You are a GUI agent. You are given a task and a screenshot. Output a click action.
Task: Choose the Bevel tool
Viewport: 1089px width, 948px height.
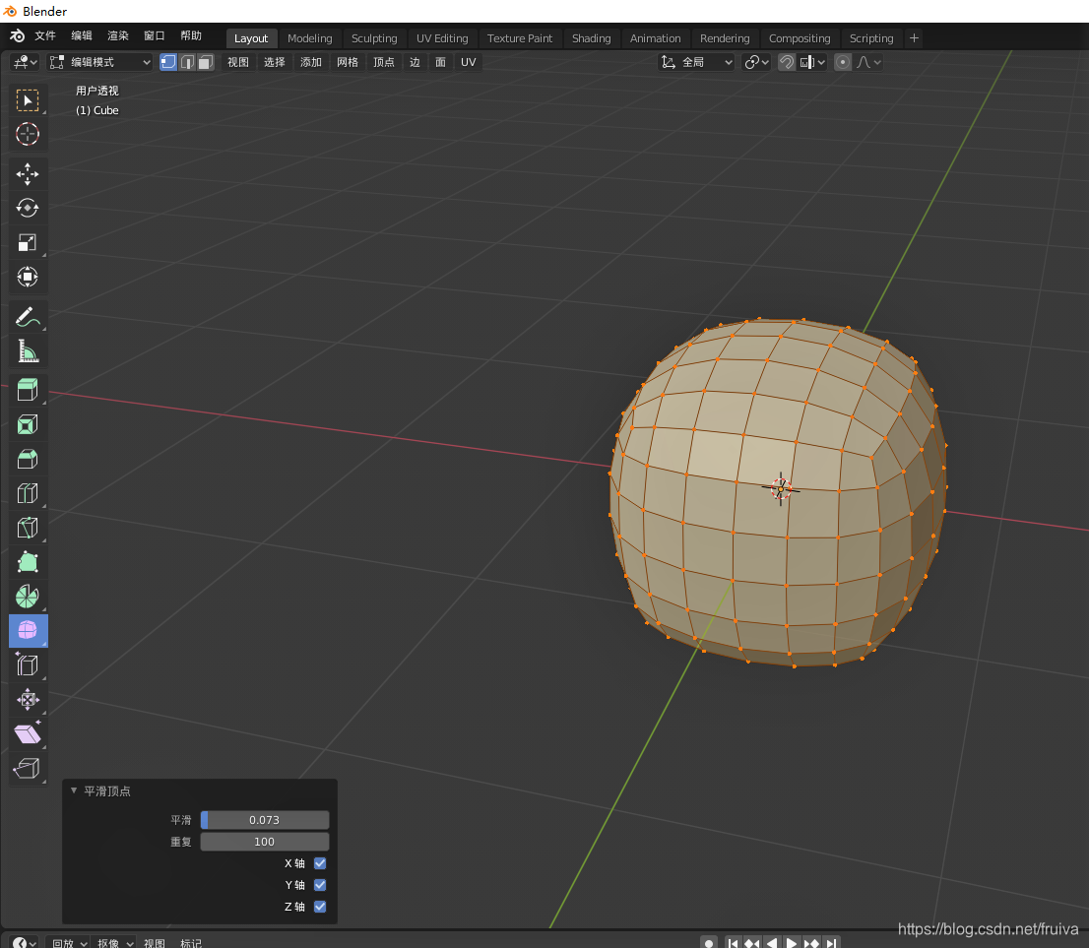point(28,459)
